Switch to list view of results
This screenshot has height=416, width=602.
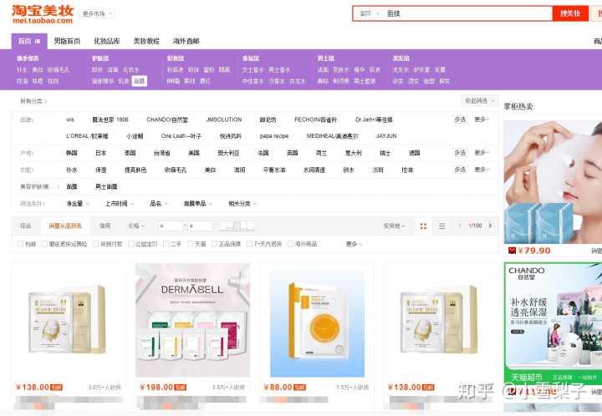coord(442,226)
